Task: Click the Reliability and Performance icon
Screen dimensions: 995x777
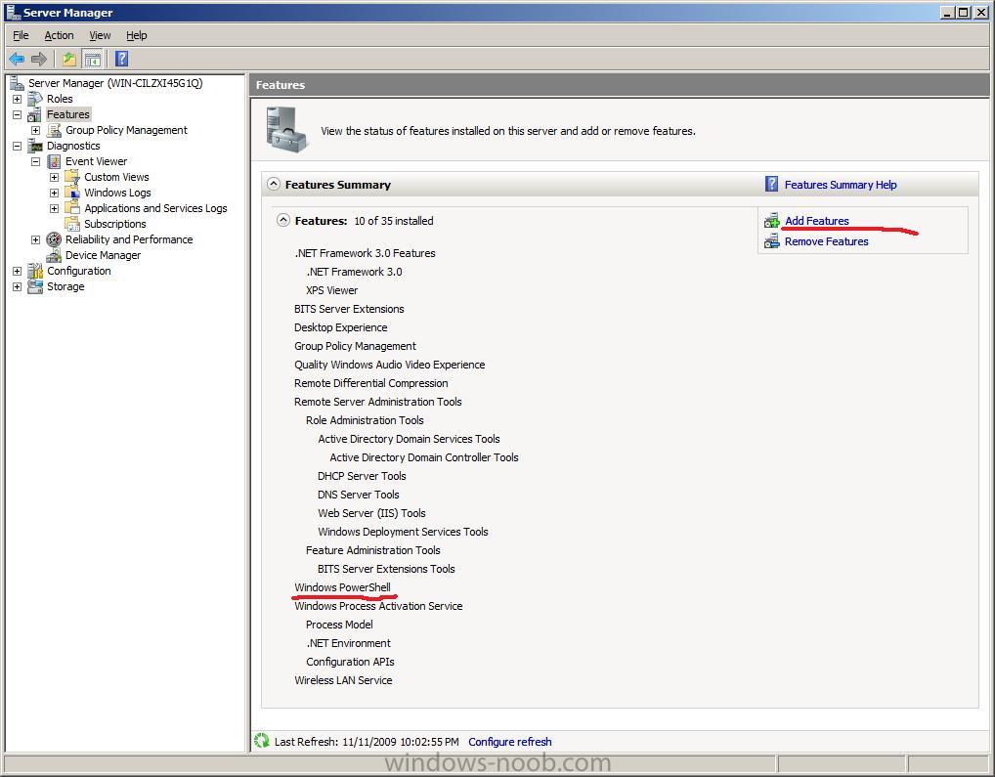Action: [x=55, y=239]
